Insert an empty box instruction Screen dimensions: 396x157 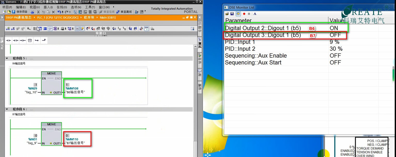click(x=30, y=40)
